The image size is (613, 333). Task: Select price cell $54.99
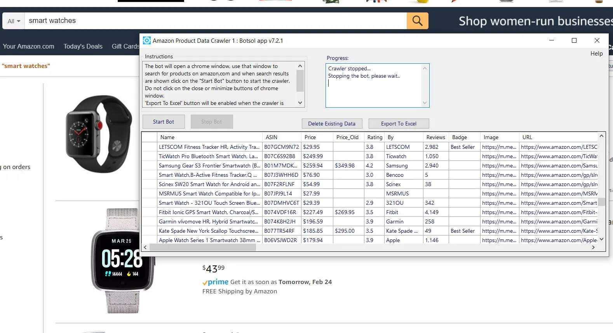pyautogui.click(x=317, y=184)
